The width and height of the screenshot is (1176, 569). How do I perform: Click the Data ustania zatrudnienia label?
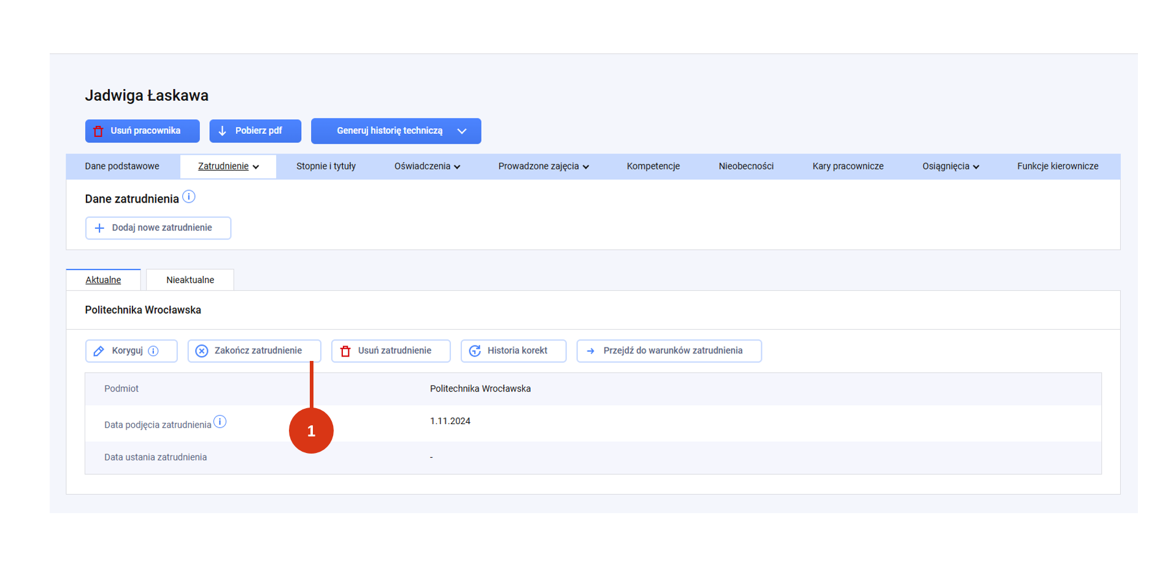coord(155,457)
